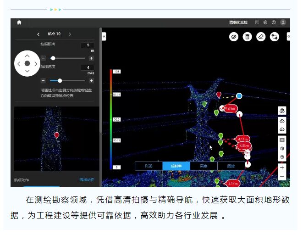Zoom in with the plus map button

[282, 168]
